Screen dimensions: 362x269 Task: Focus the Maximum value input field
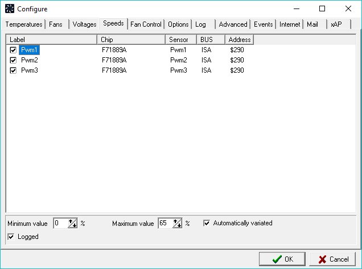(x=165, y=223)
